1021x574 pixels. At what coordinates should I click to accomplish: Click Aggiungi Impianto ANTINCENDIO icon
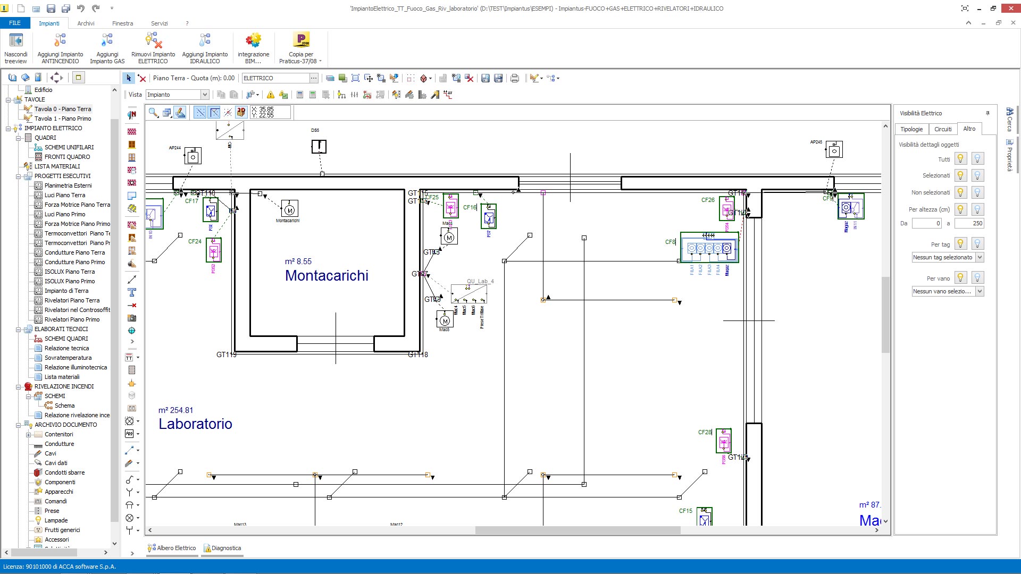point(60,40)
